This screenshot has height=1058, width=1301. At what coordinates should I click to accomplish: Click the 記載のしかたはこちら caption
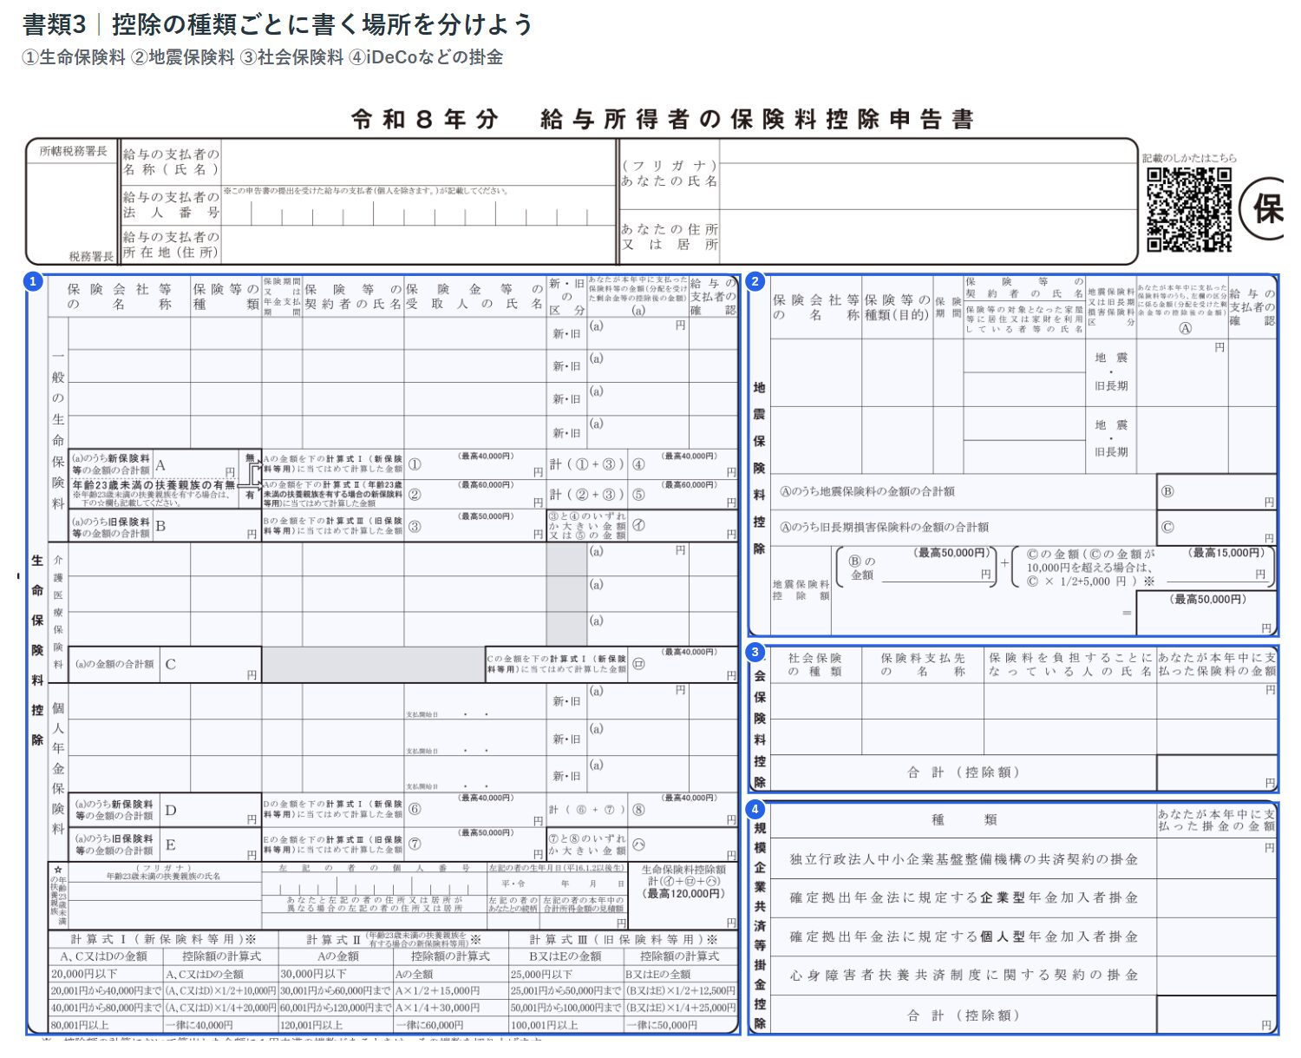coord(1188,158)
